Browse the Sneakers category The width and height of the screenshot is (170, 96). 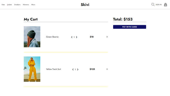17,5
